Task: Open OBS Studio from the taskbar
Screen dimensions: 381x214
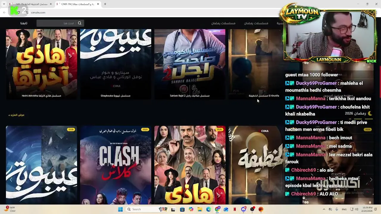Action: pyautogui.click(x=252, y=209)
